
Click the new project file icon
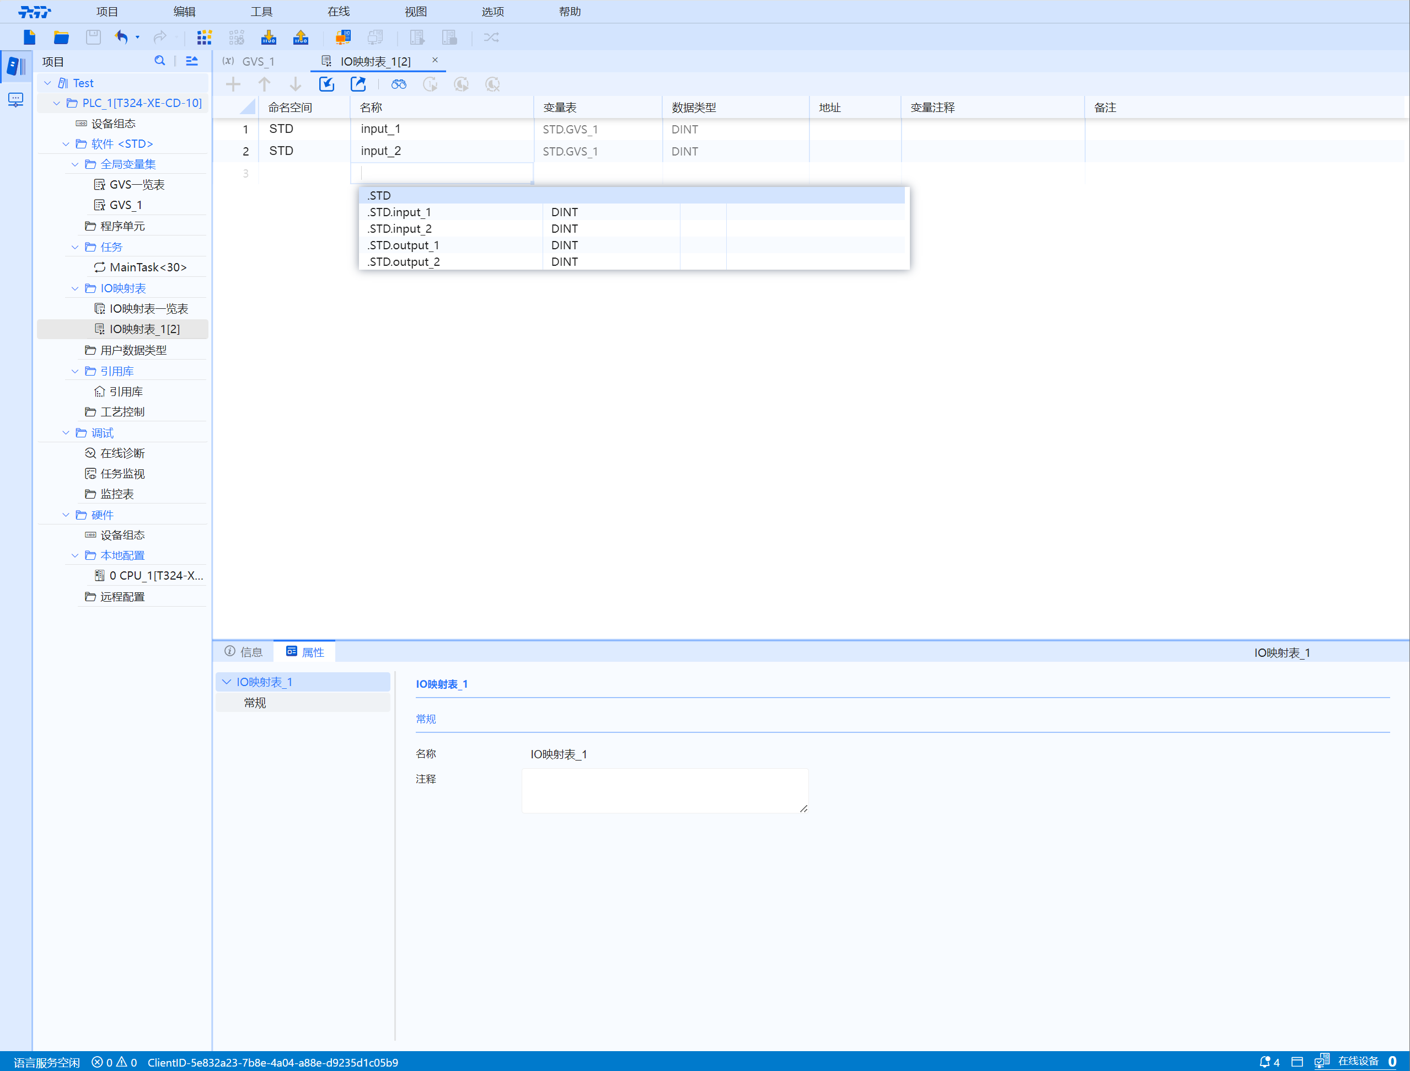29,37
